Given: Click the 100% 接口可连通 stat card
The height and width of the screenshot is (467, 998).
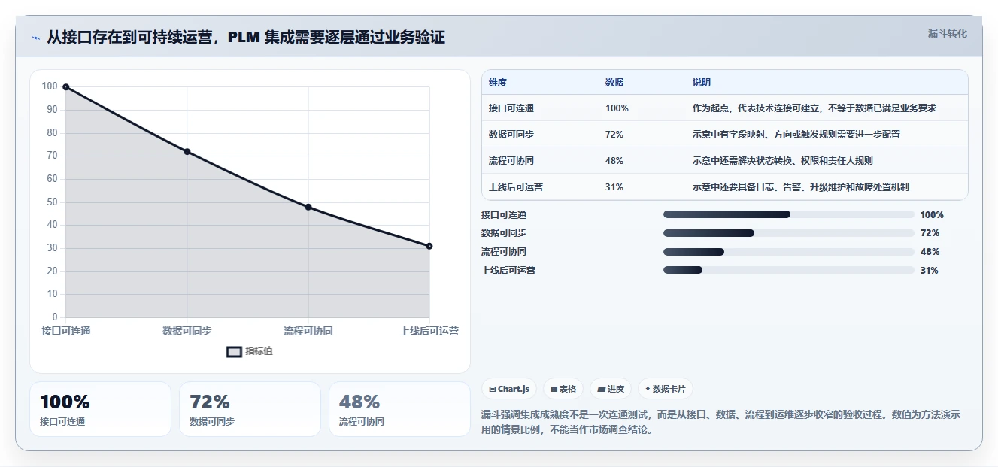Looking at the screenshot, I should click(x=101, y=409).
